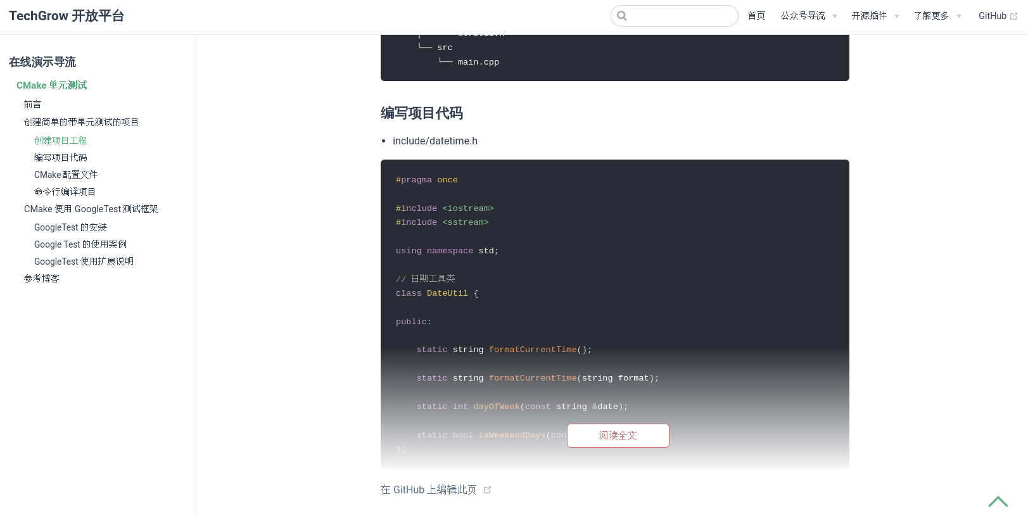Go to the 首页 nav item
Image resolution: width=1028 pixels, height=518 pixels.
tap(756, 16)
